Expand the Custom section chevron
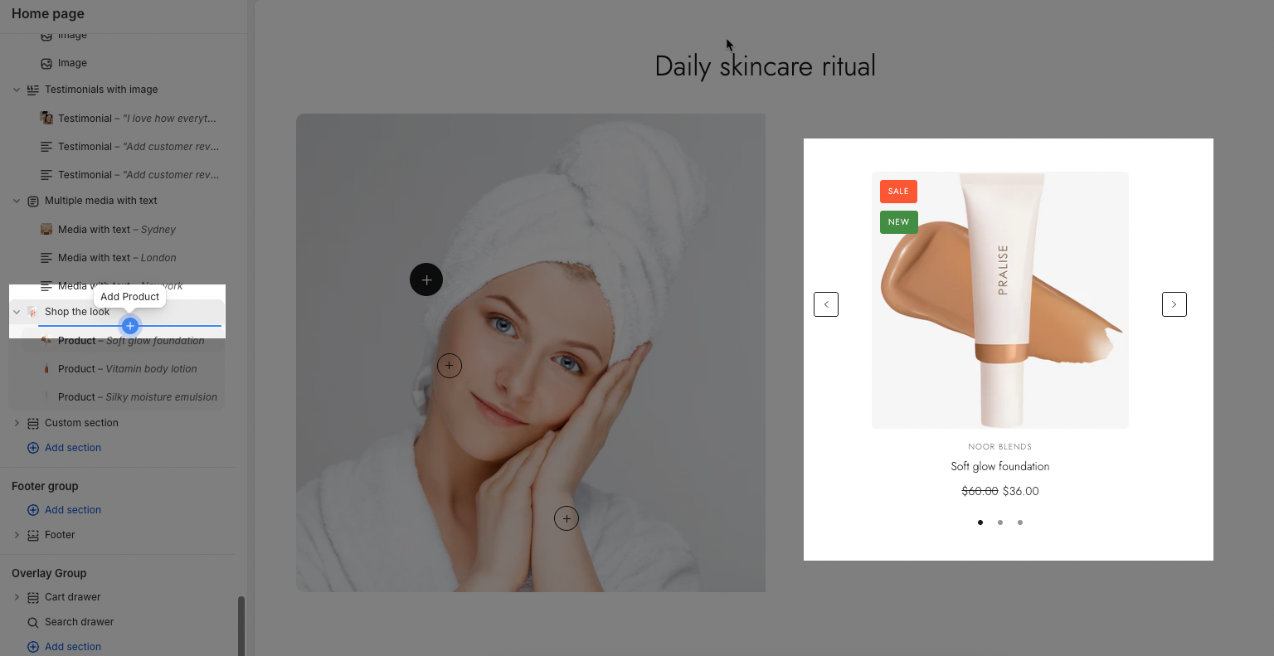 point(17,423)
